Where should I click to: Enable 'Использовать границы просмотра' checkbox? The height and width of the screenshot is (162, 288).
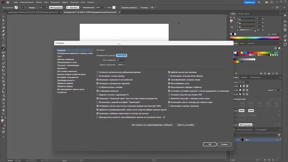[169, 106]
